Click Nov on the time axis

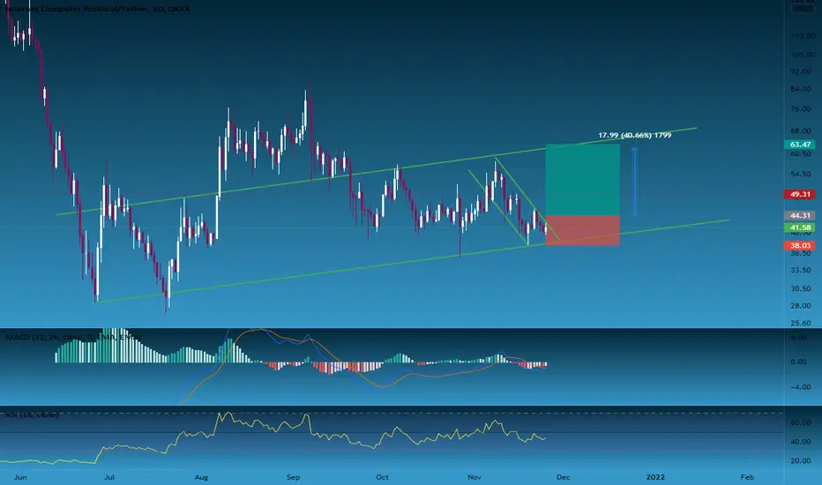click(474, 477)
